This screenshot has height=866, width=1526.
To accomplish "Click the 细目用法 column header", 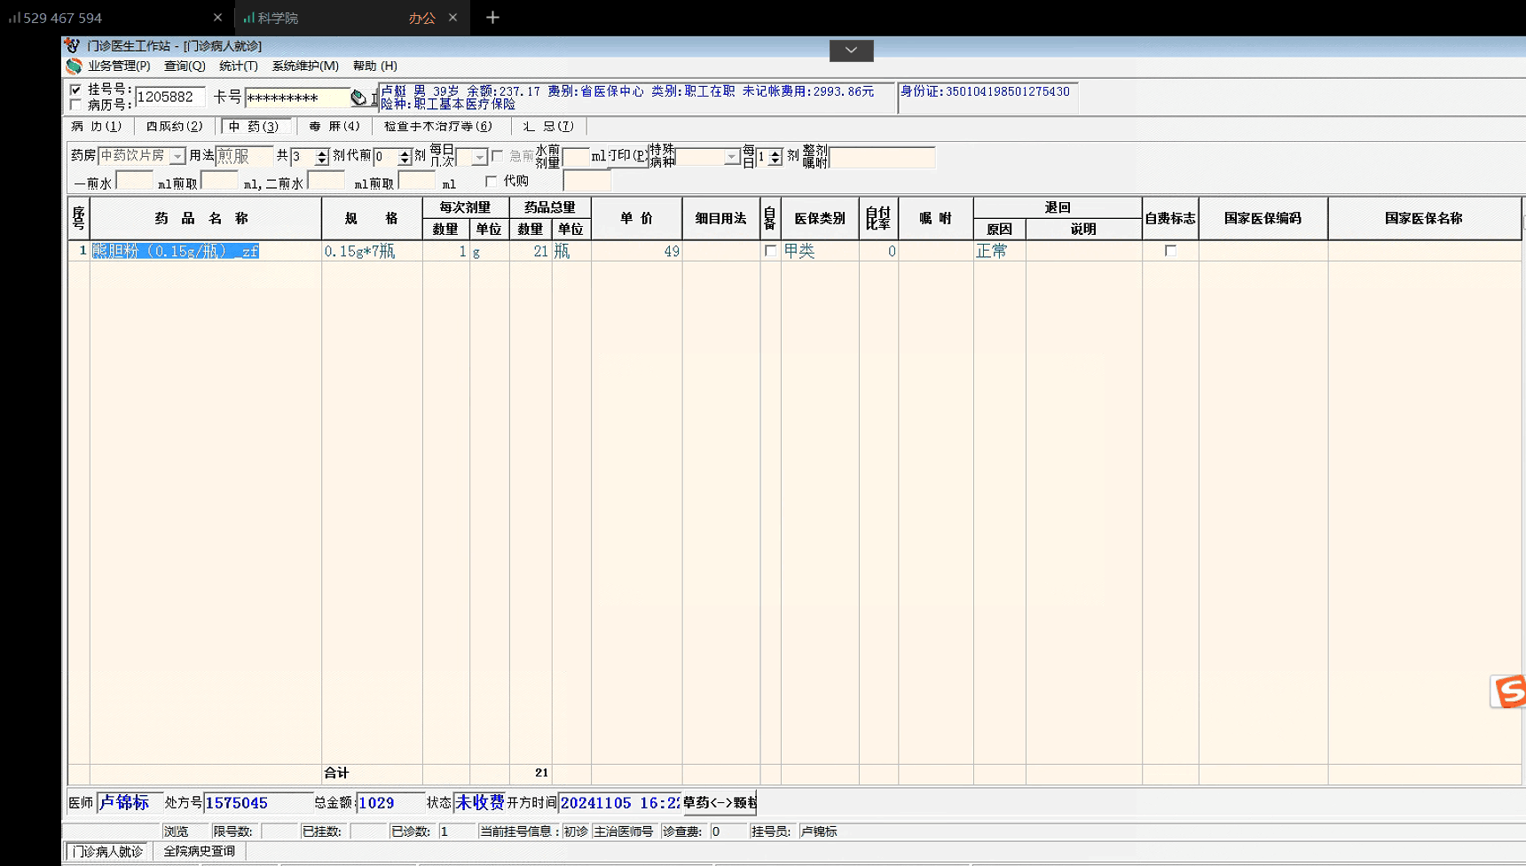I will tap(721, 218).
